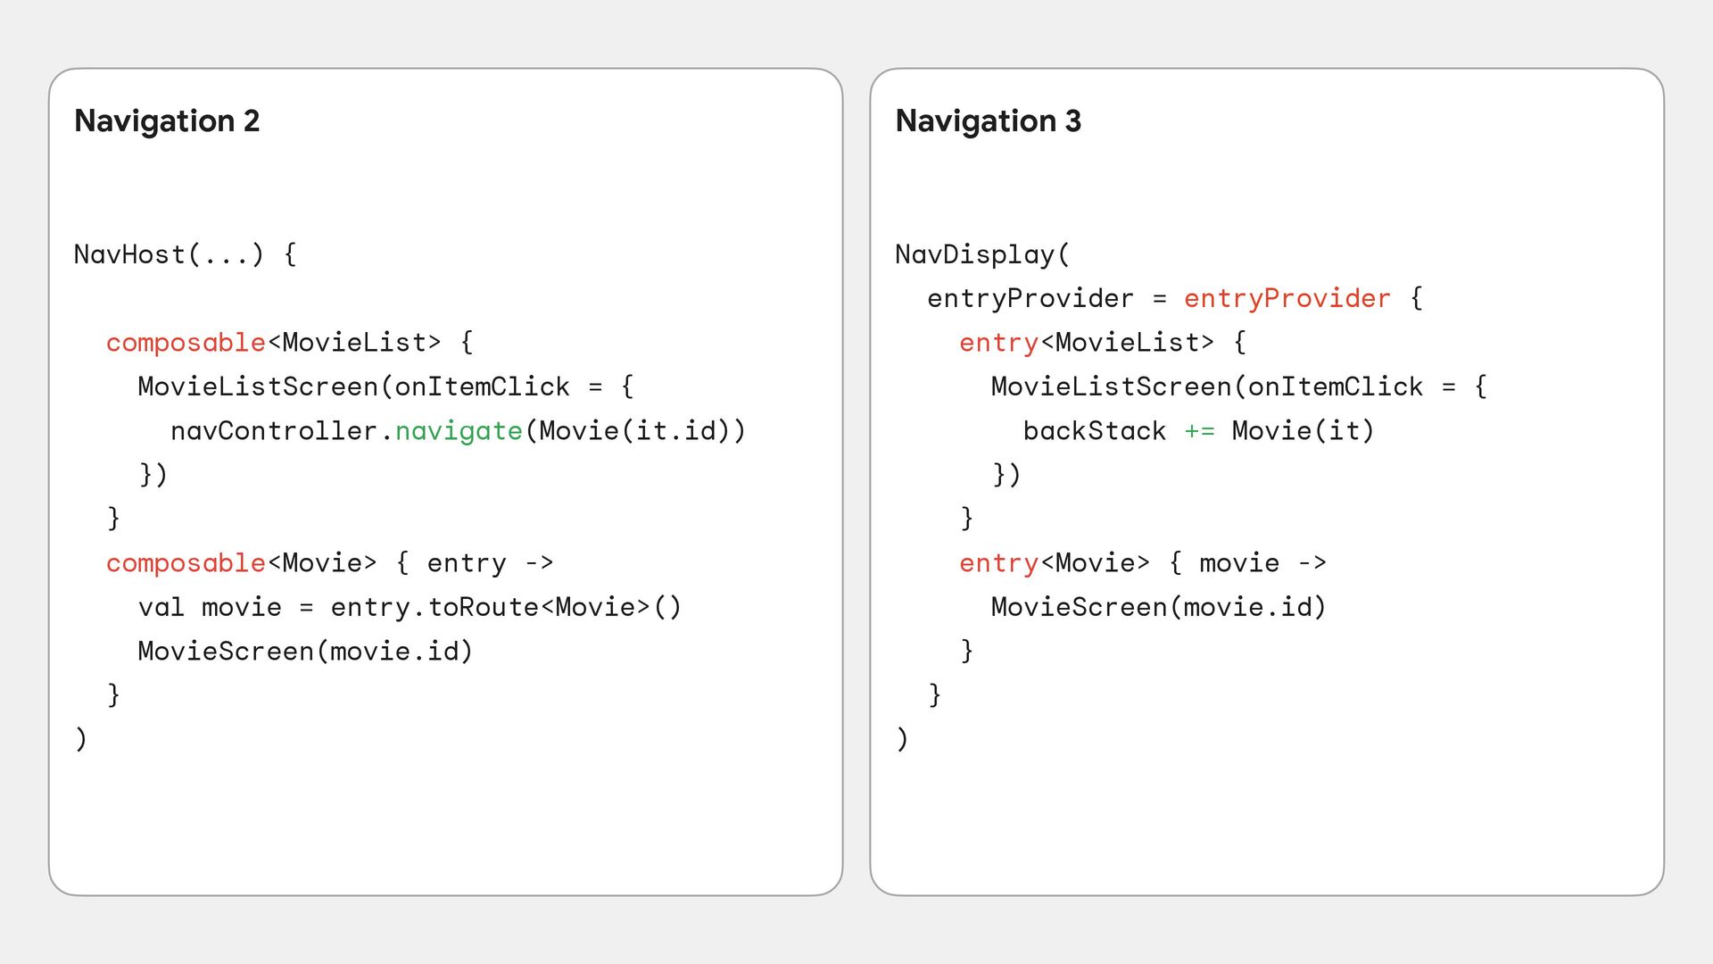
Task: Click the "Navigation 2" heading
Action: (167, 120)
